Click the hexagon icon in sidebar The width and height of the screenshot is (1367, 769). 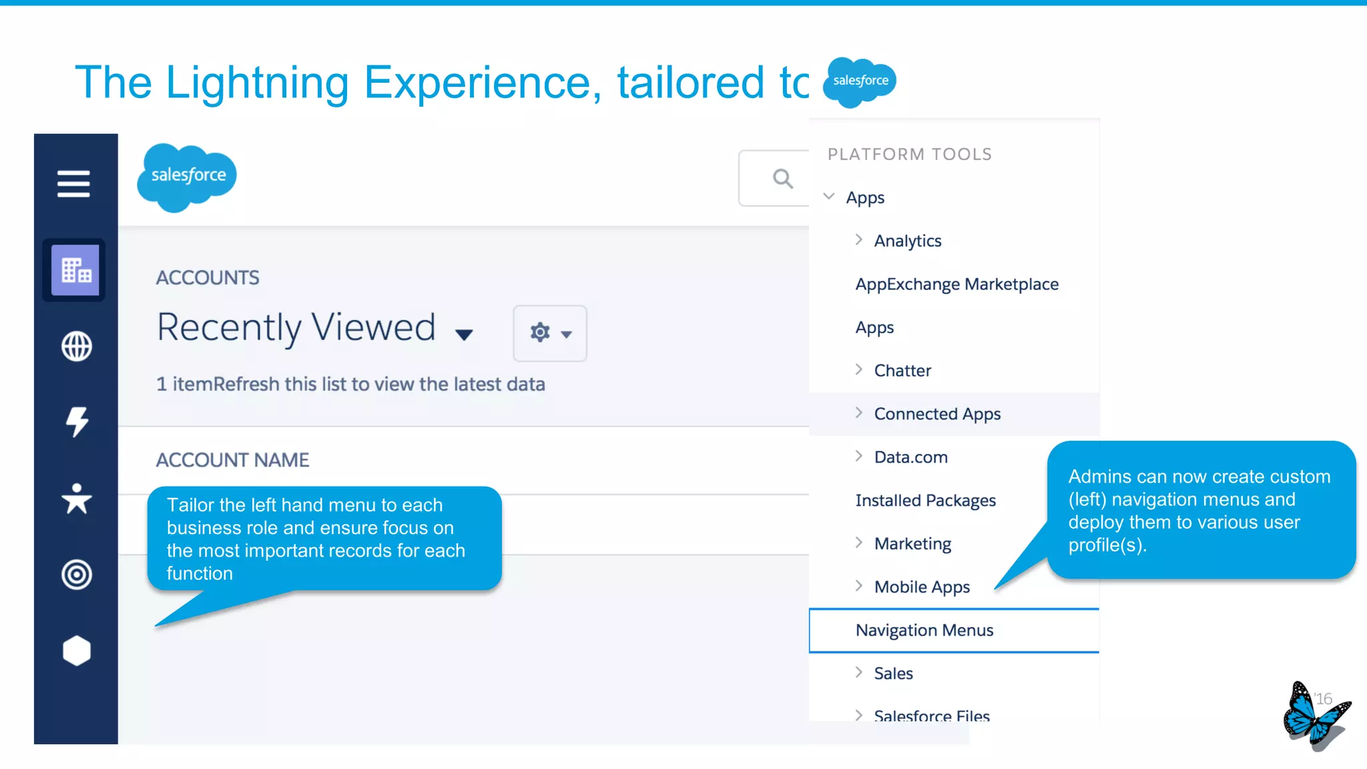pos(77,651)
